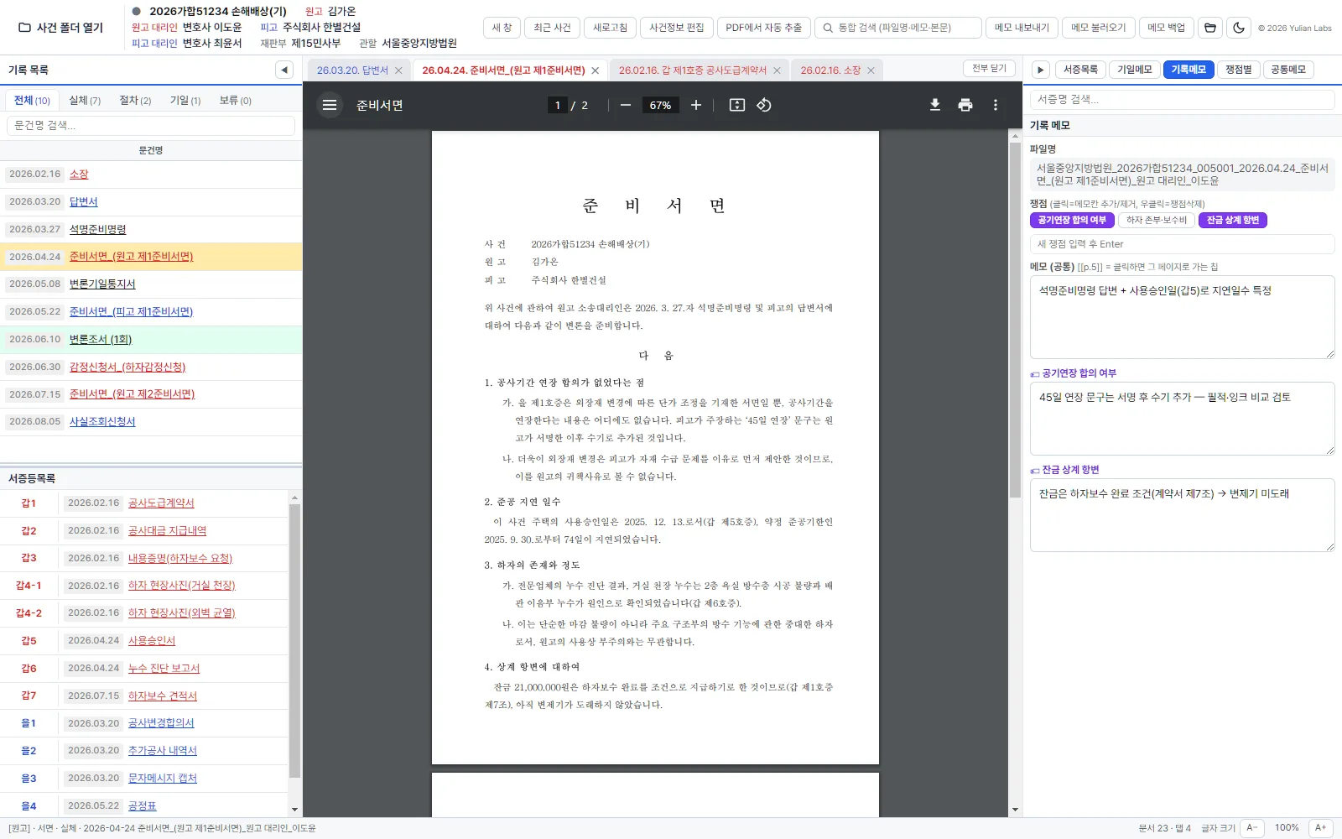
Task: Run PDF에서 자동 추출
Action: coord(763,28)
